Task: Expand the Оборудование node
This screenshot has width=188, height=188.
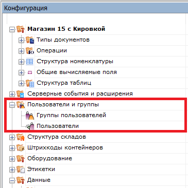Action: click(x=12, y=159)
